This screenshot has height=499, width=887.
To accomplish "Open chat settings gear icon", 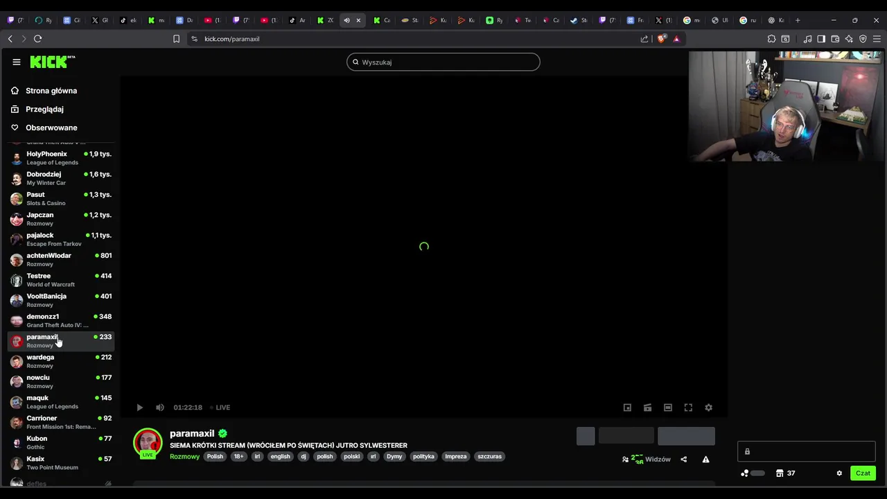I will 839,473.
